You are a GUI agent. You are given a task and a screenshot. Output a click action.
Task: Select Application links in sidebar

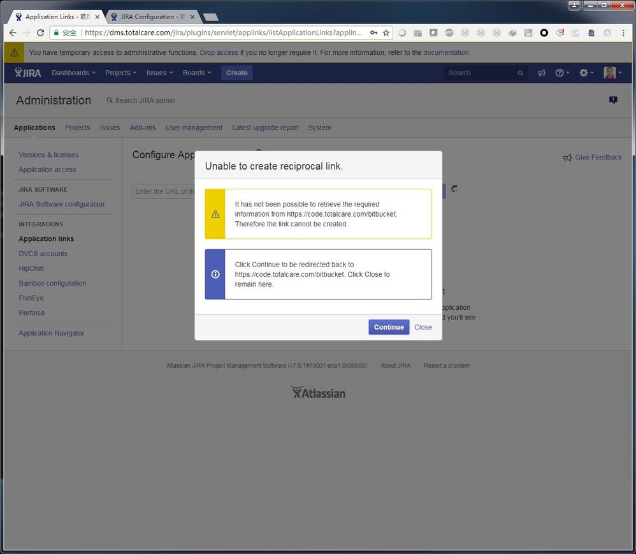[x=47, y=238]
